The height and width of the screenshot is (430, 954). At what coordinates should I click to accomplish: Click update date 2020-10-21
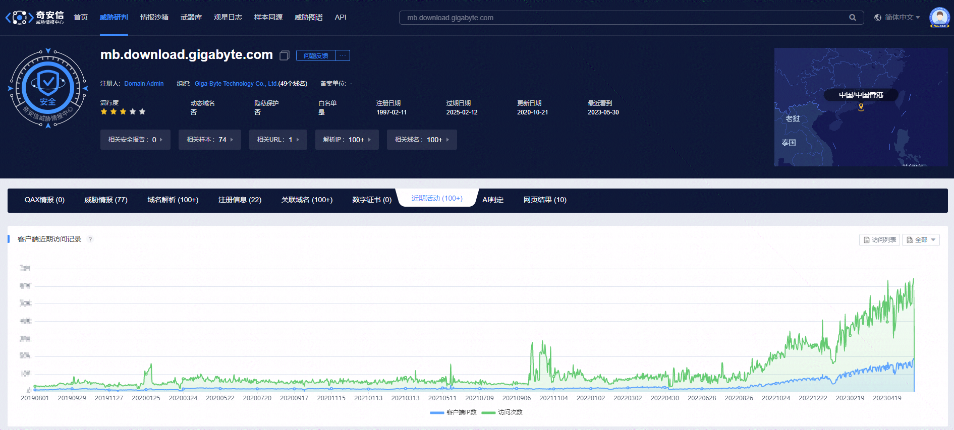533,112
